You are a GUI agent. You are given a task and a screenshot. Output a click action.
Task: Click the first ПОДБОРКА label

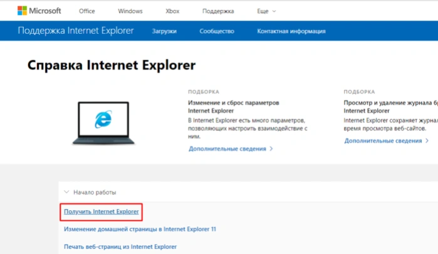204,92
